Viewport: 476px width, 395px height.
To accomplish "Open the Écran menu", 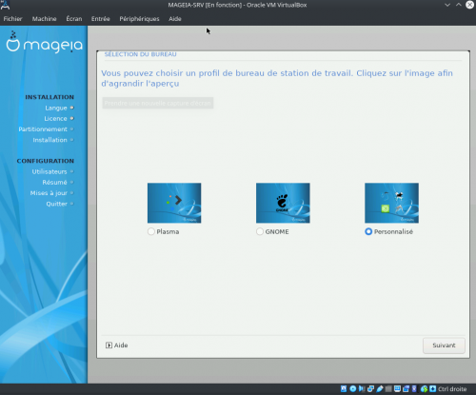I will 74,19.
